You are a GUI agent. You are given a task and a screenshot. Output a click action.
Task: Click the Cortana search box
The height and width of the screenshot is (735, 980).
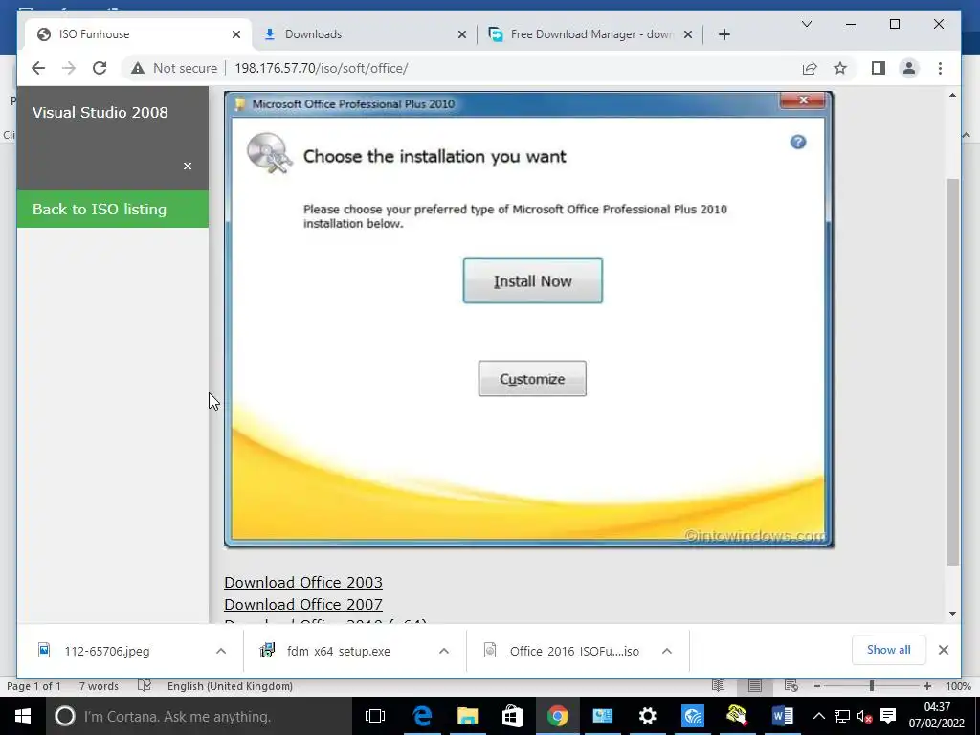pos(198,716)
